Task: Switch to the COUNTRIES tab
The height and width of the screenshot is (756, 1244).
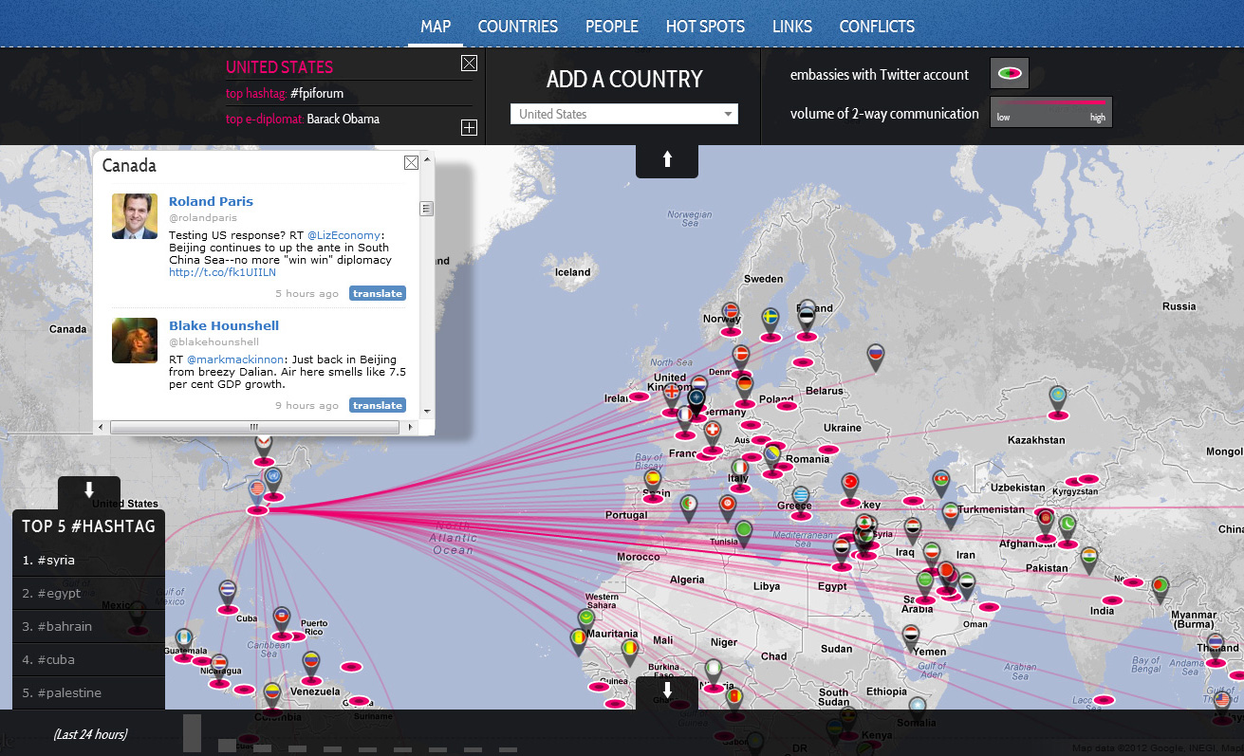Action: (517, 27)
